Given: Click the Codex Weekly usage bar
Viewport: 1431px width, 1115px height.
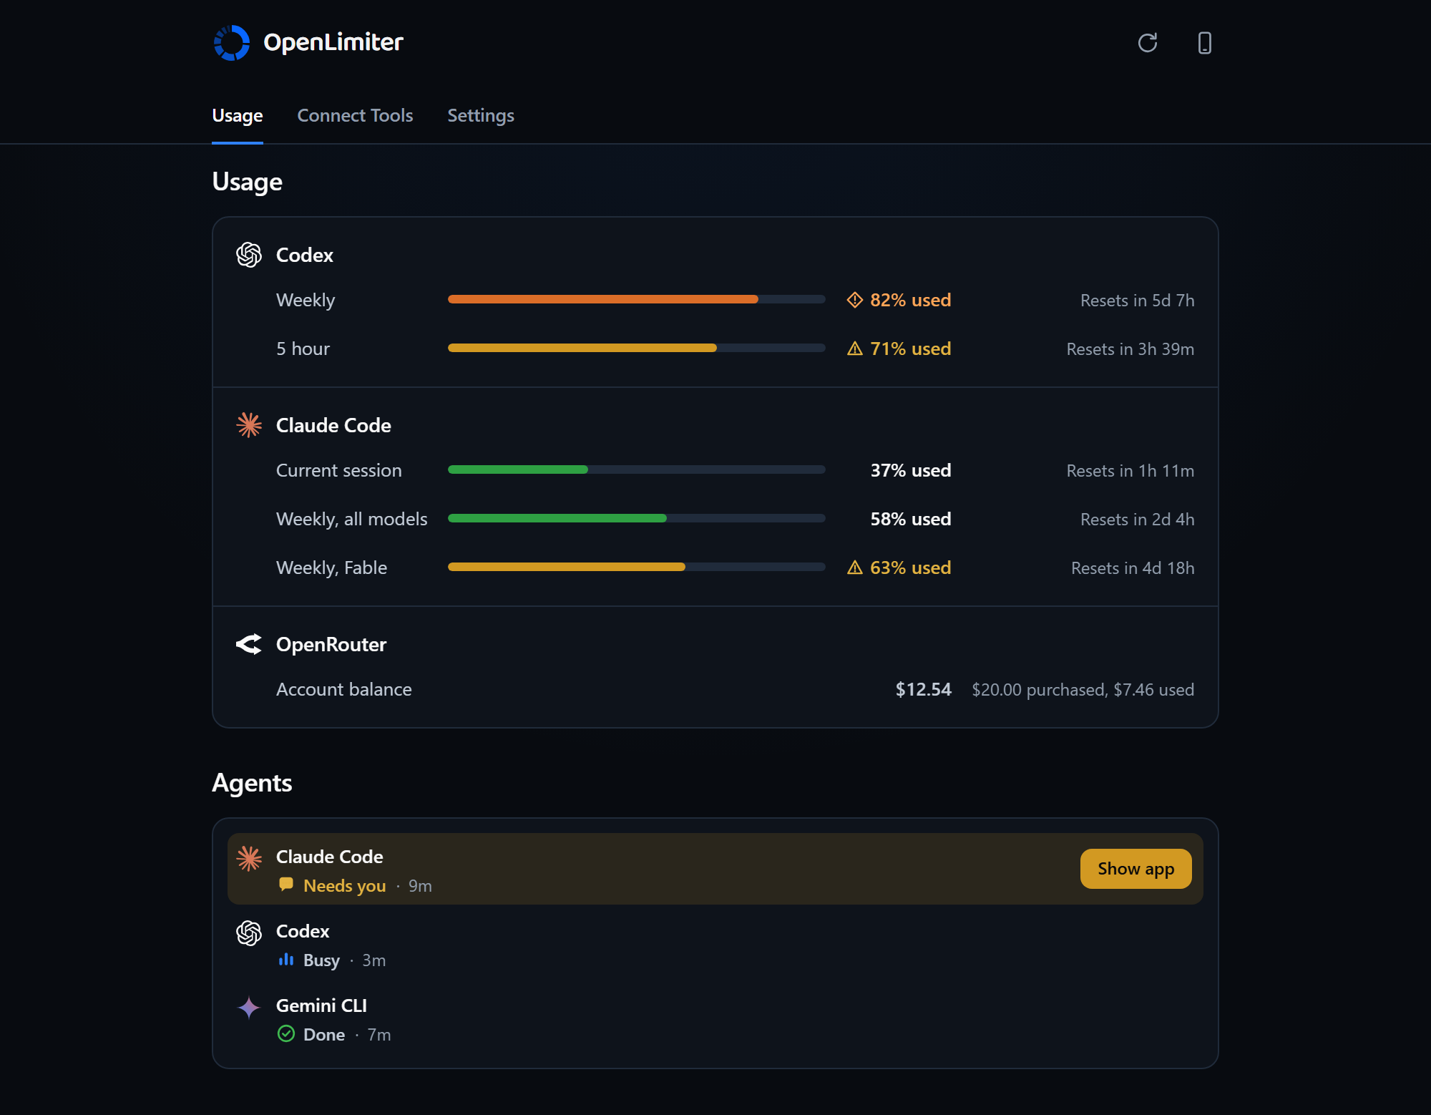Looking at the screenshot, I should (637, 299).
